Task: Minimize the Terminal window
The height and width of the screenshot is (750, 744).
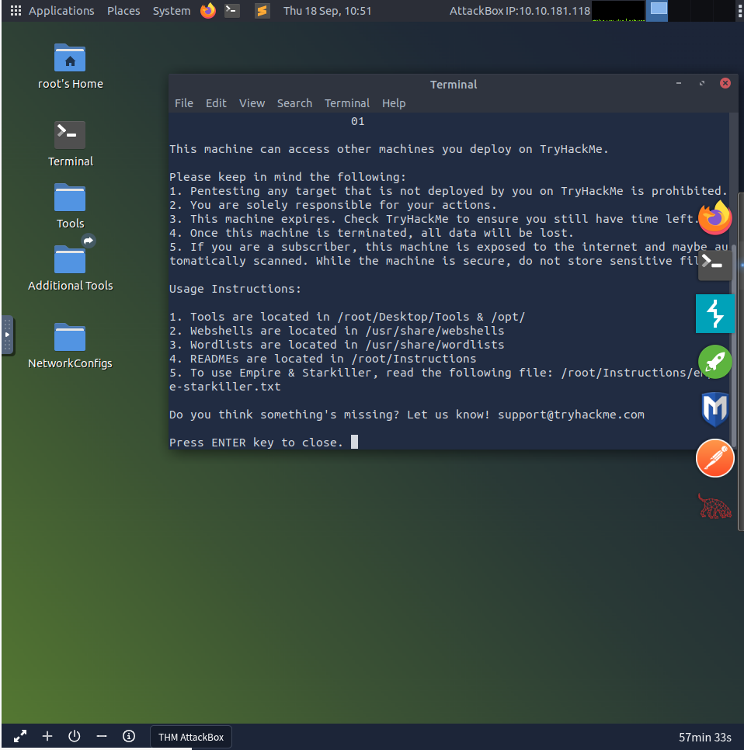Action: coord(679,83)
